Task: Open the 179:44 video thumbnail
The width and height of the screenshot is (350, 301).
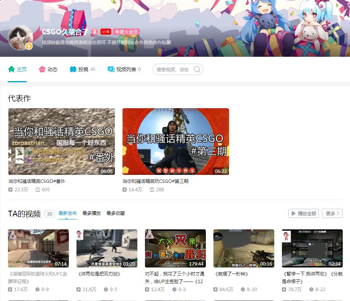Action: pos(175,248)
